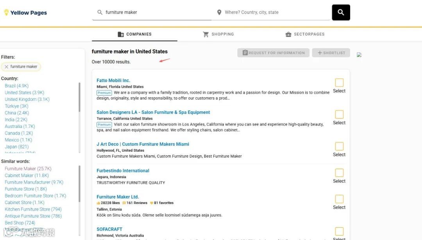Filter by country United Kingdom (3.1K)
The height and width of the screenshot is (240, 422).
pyautogui.click(x=27, y=99)
